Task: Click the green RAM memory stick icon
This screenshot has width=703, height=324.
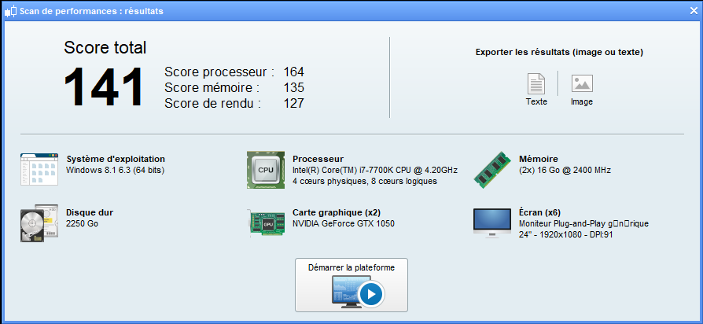Action: tap(492, 170)
